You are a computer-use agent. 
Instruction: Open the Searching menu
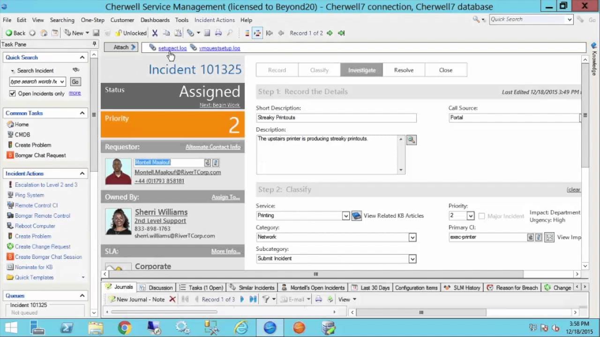click(x=62, y=20)
